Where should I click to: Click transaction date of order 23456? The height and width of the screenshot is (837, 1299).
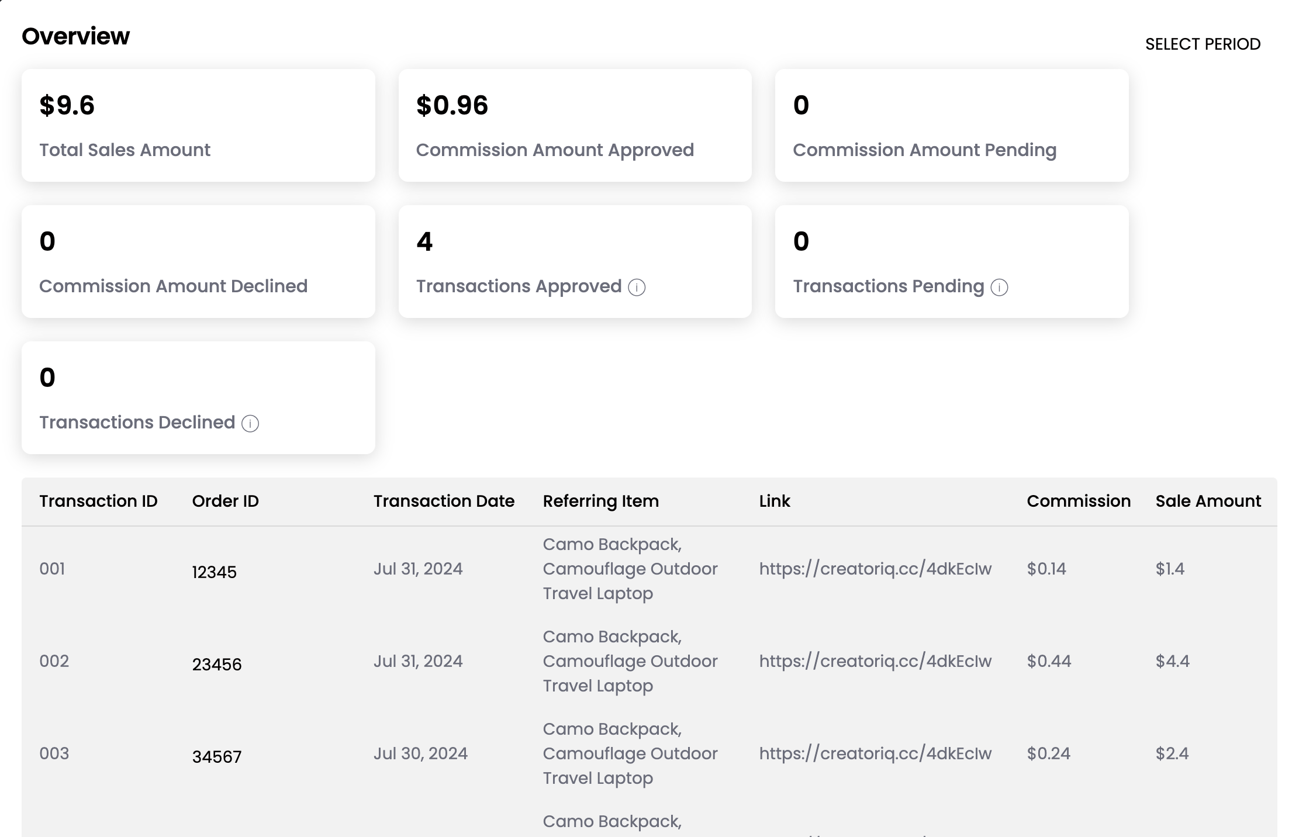coord(418,661)
